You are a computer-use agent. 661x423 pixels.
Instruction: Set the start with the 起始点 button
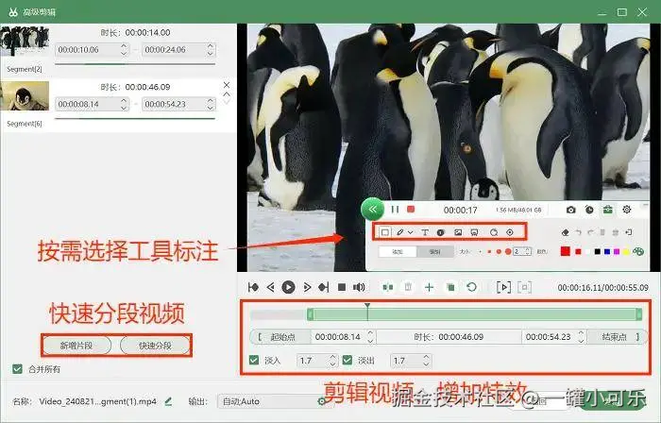pos(280,337)
